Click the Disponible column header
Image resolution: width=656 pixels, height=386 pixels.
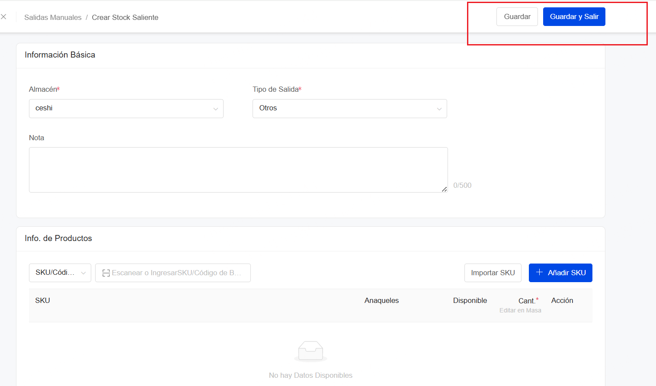point(470,300)
